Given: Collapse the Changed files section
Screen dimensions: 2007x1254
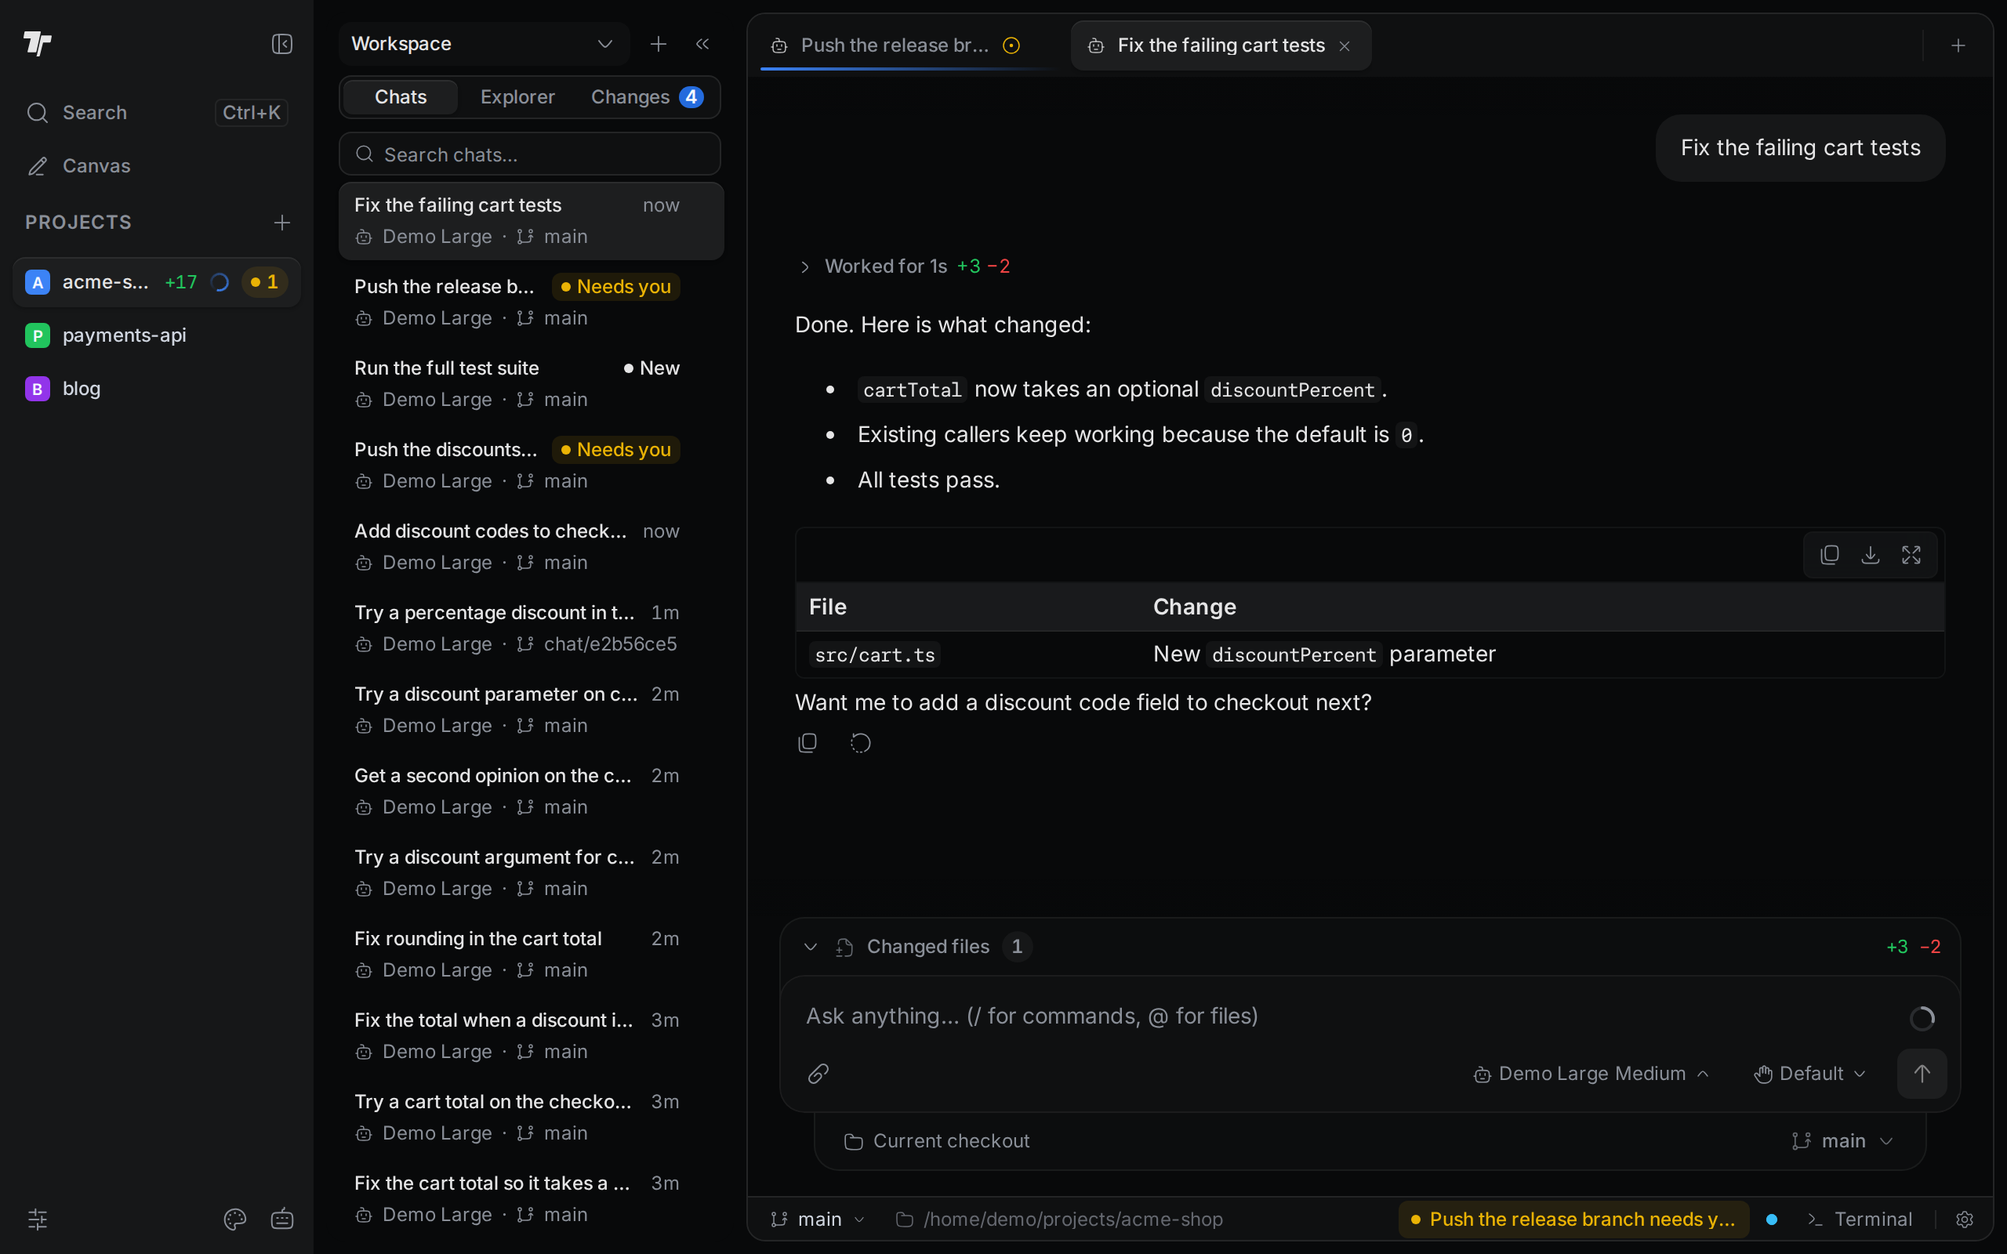Looking at the screenshot, I should tap(811, 947).
